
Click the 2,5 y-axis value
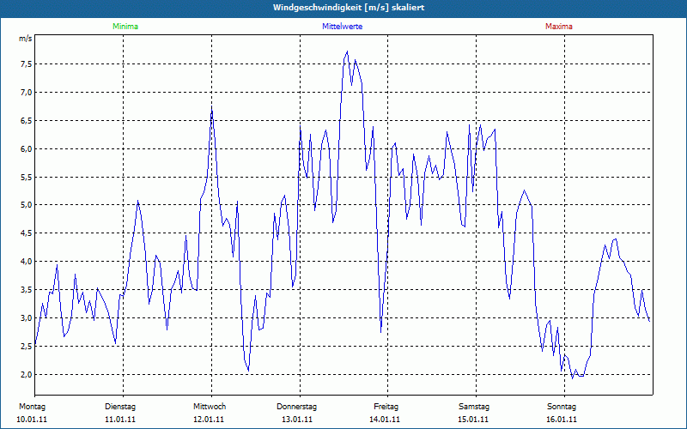click(x=26, y=347)
